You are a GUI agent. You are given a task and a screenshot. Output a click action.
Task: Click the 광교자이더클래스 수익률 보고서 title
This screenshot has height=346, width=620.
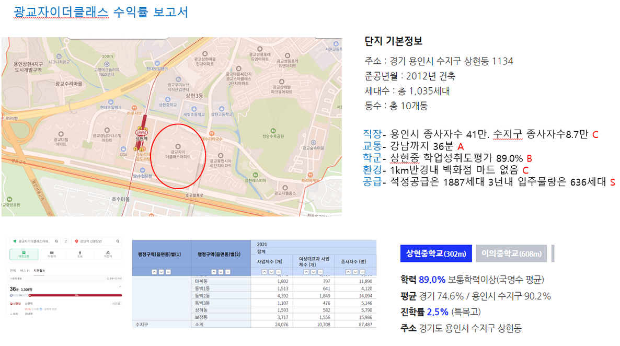pyautogui.click(x=101, y=12)
